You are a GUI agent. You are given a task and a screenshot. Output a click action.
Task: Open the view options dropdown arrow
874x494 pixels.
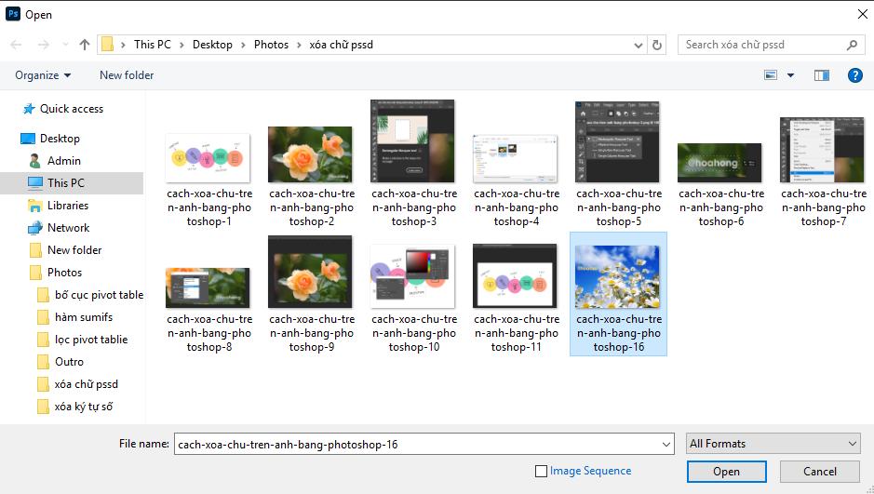click(791, 75)
